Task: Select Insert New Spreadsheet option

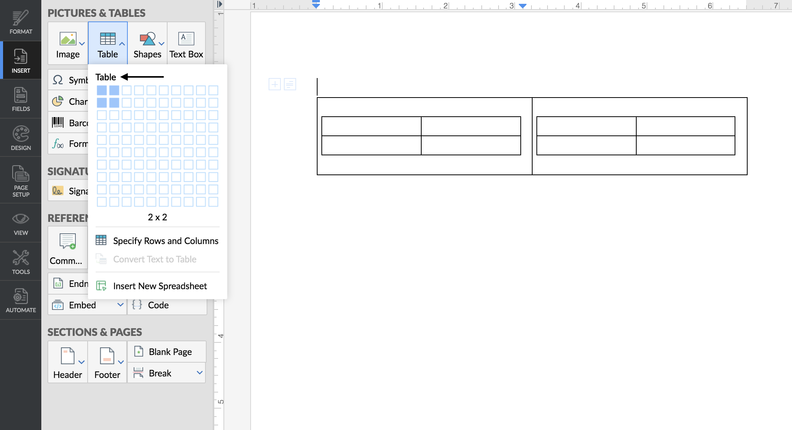Action: 160,286
